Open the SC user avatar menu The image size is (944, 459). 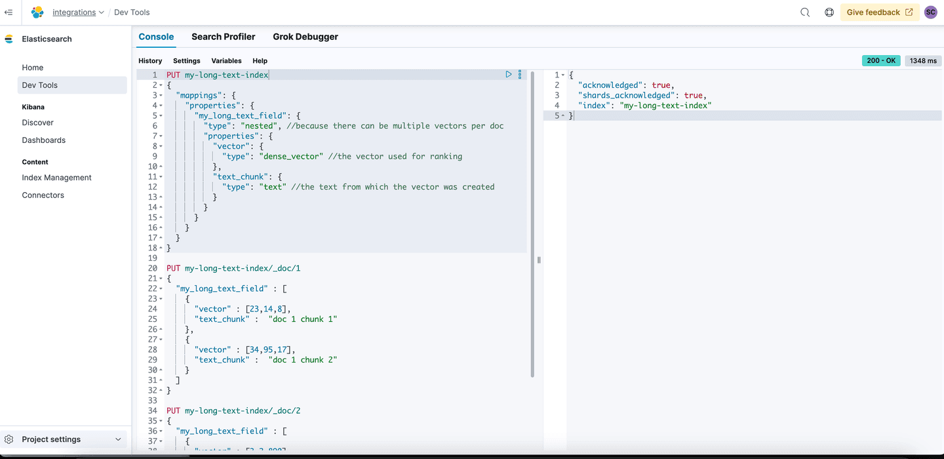tap(930, 12)
